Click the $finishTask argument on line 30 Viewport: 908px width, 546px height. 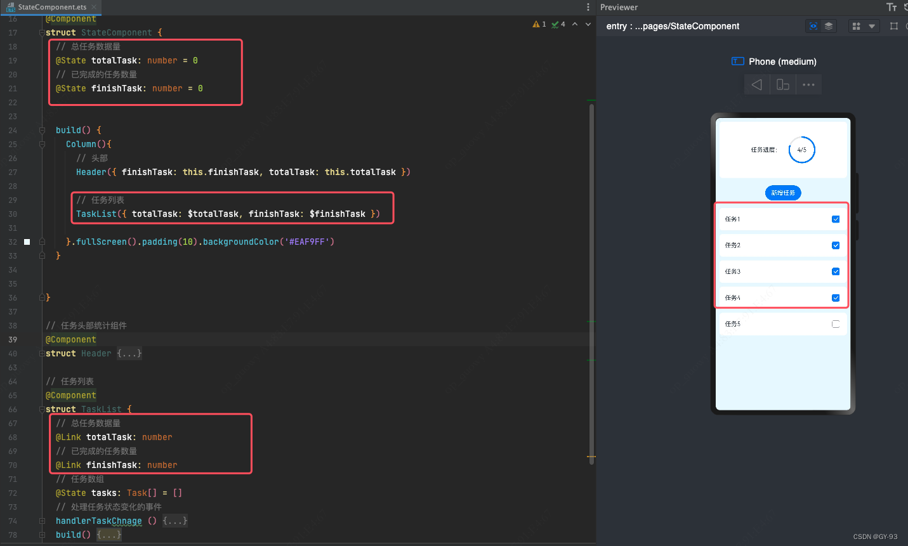point(338,214)
